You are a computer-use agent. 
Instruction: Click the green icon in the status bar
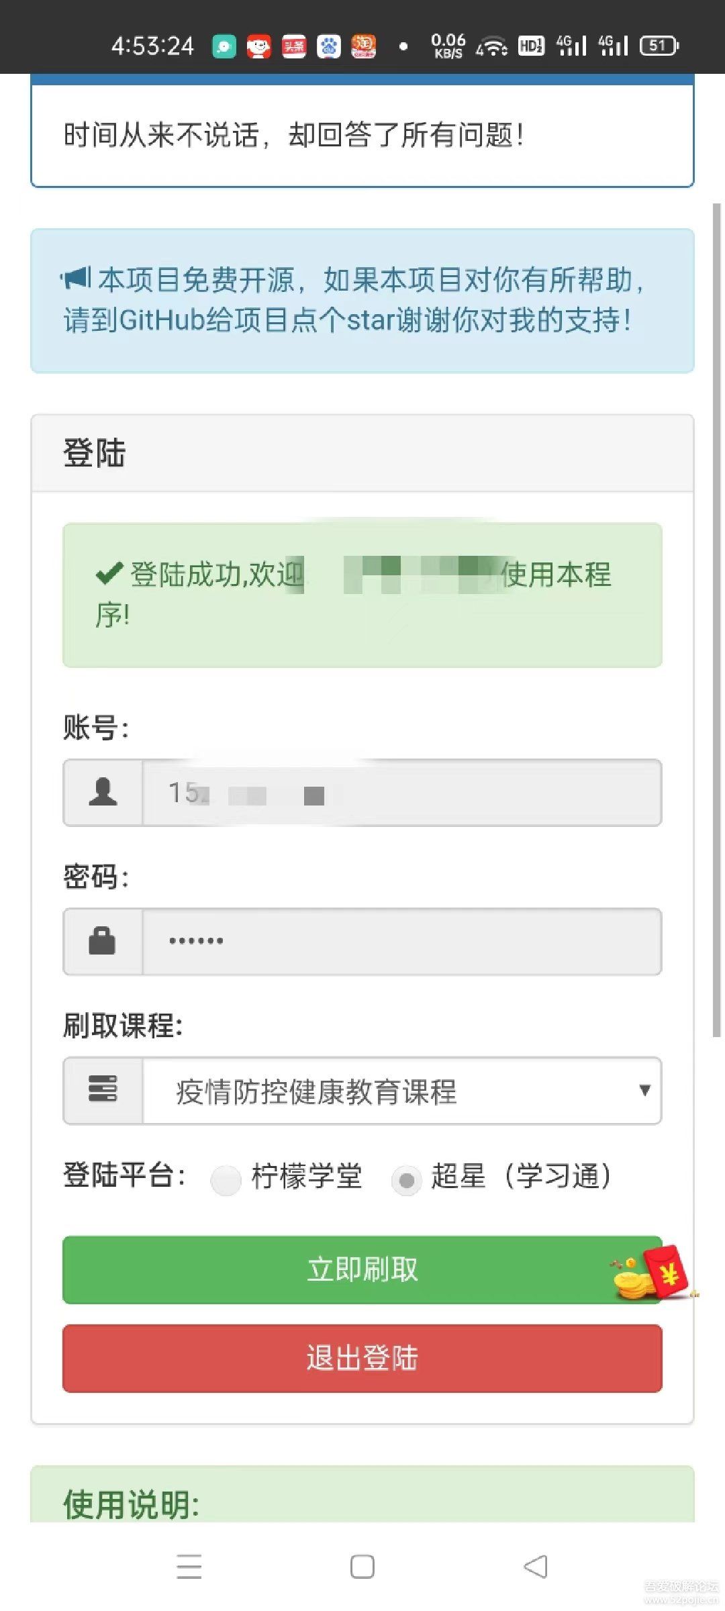[x=222, y=46]
